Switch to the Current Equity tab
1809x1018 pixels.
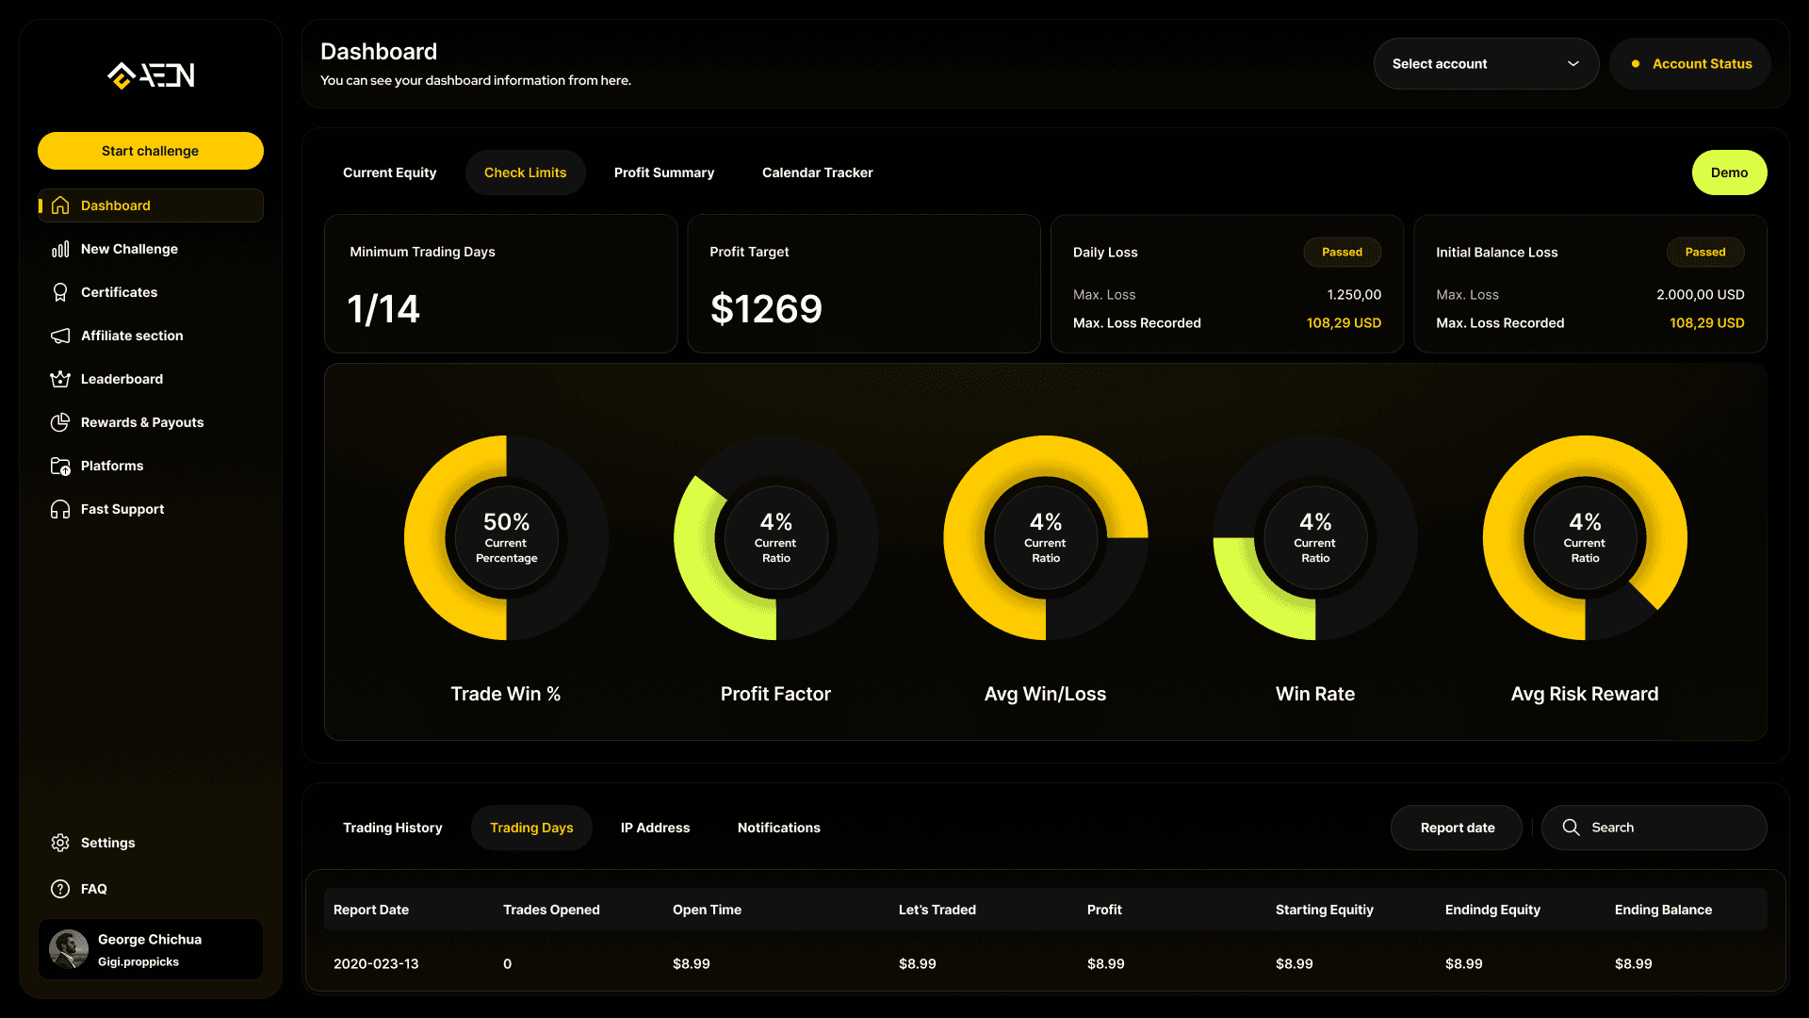[389, 172]
